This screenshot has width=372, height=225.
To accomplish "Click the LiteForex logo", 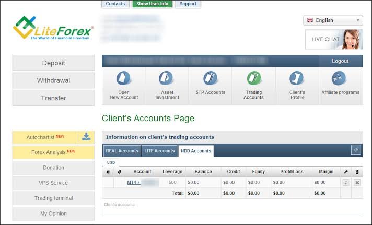I will (x=53, y=28).
